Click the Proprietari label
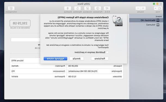The width and height of the screenshot is (166, 102). point(60,66)
